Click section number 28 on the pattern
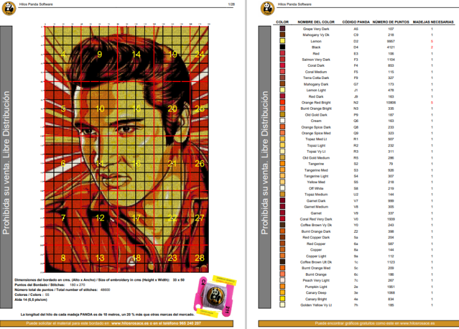Viewport: 459px width, 329px height. (x=200, y=258)
